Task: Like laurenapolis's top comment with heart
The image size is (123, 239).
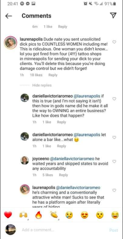Action: tap(114, 42)
